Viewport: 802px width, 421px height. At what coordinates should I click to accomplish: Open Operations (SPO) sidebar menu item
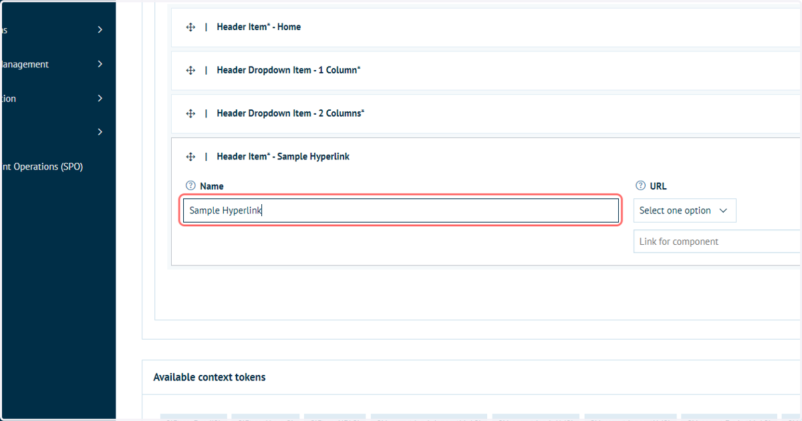(42, 167)
